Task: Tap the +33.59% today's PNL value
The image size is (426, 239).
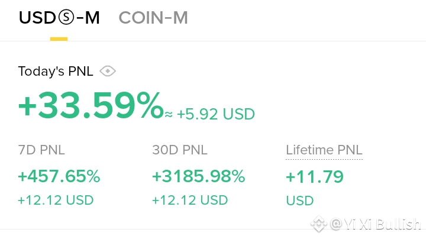Action: [90, 105]
